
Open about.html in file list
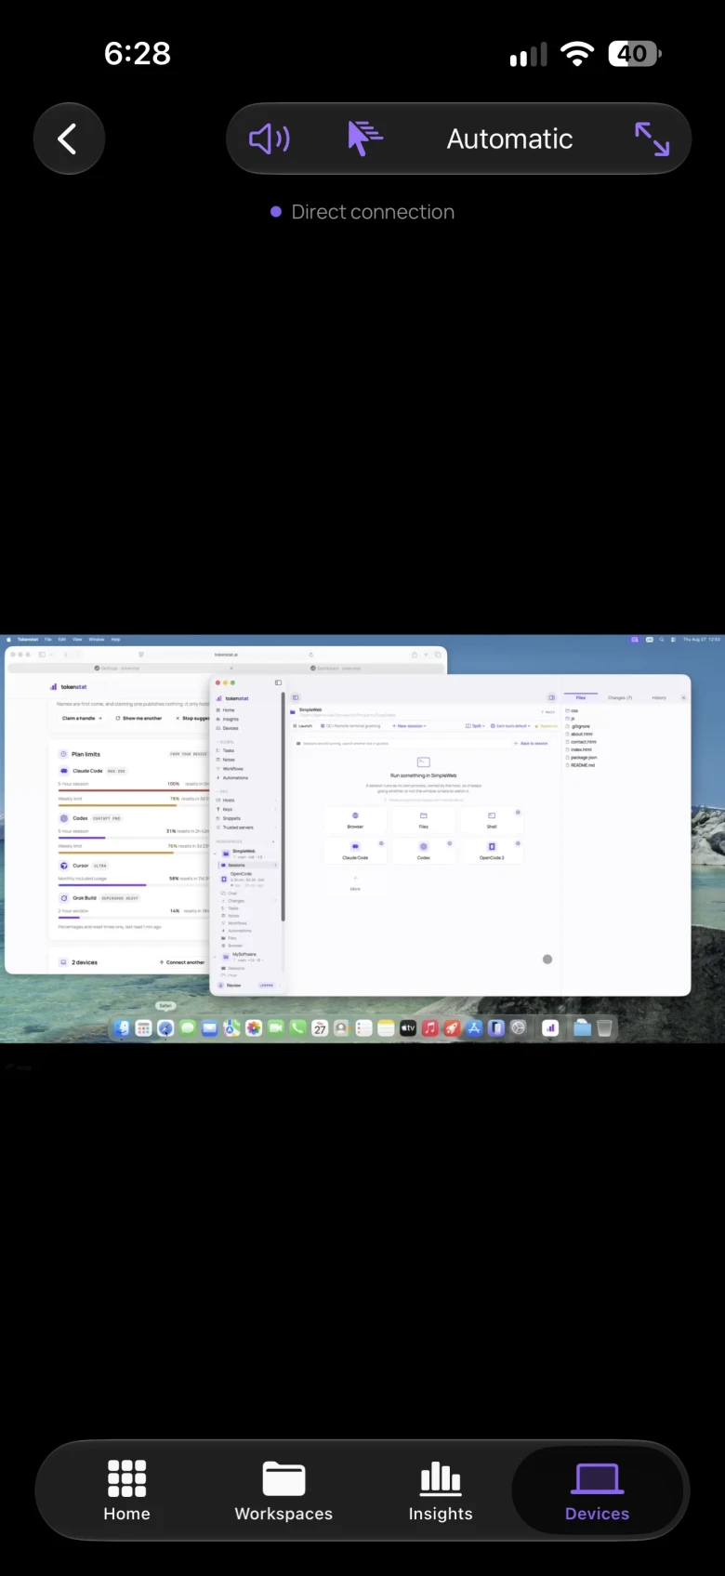580,735
